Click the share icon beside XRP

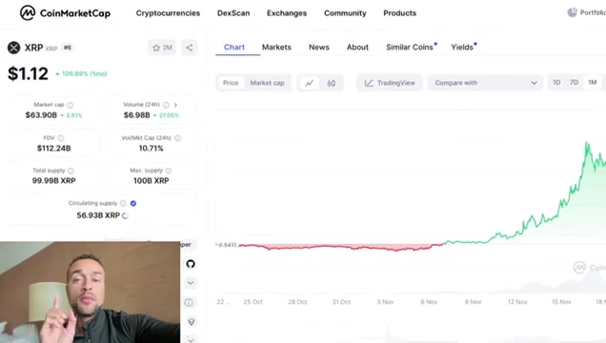click(x=190, y=48)
